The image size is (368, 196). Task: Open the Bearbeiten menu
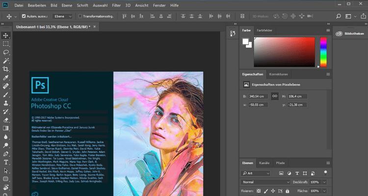click(x=37, y=5)
